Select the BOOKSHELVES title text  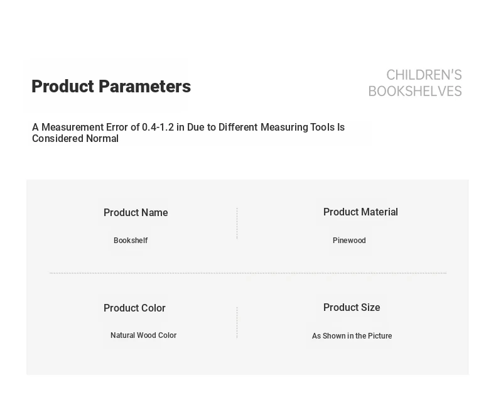click(415, 92)
